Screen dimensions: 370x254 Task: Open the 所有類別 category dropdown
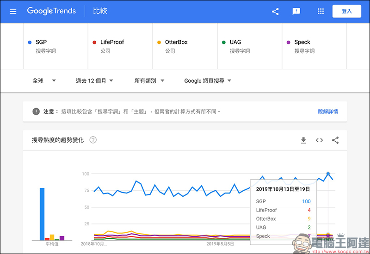[x=149, y=81]
